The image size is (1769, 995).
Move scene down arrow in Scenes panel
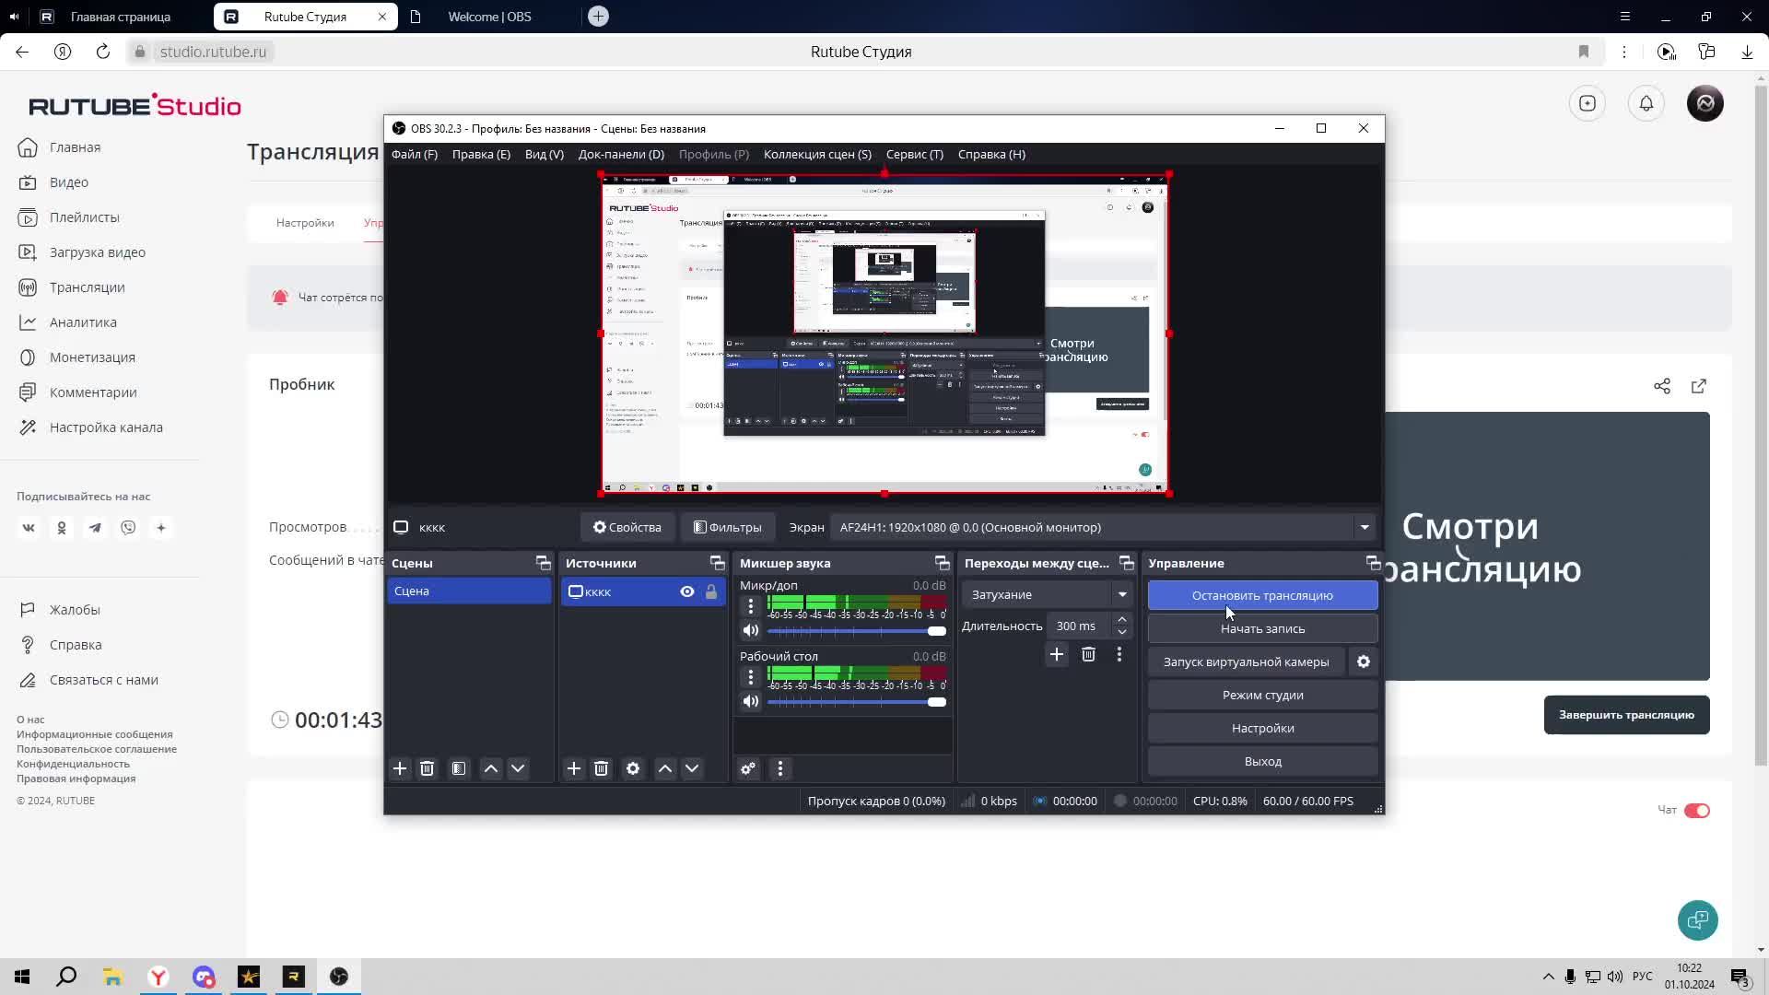pyautogui.click(x=518, y=768)
